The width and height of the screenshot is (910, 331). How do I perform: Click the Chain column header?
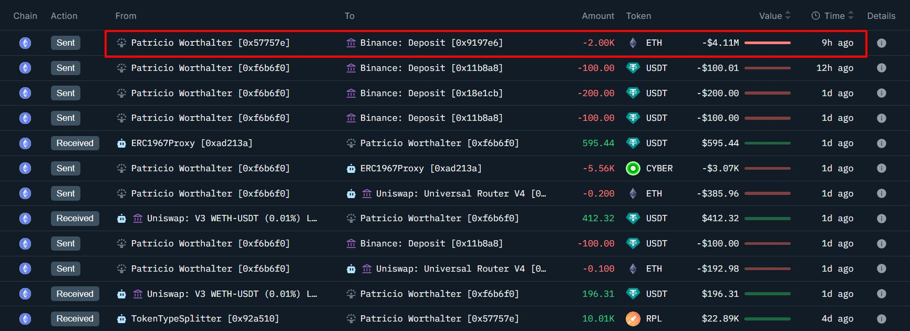pyautogui.click(x=25, y=16)
